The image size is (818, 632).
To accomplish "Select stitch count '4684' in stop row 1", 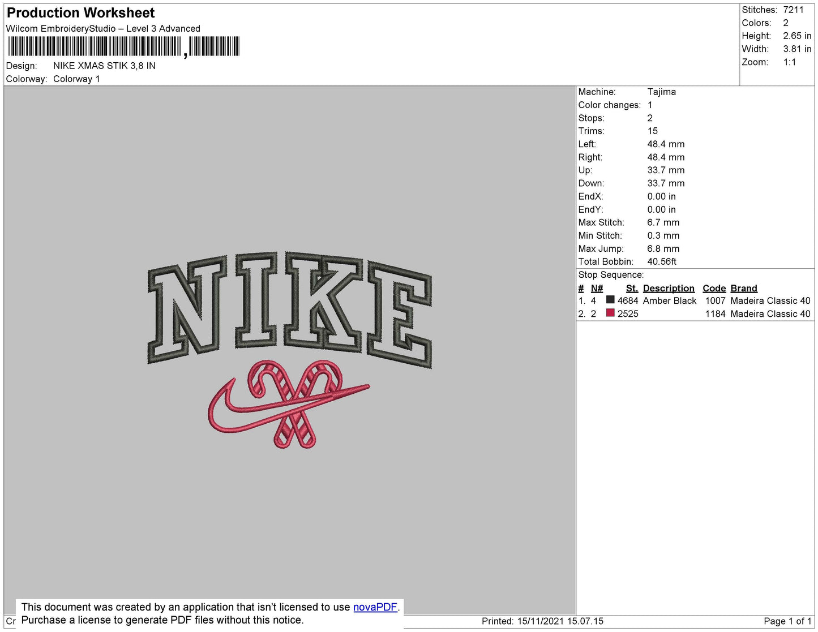I will pyautogui.click(x=628, y=301).
